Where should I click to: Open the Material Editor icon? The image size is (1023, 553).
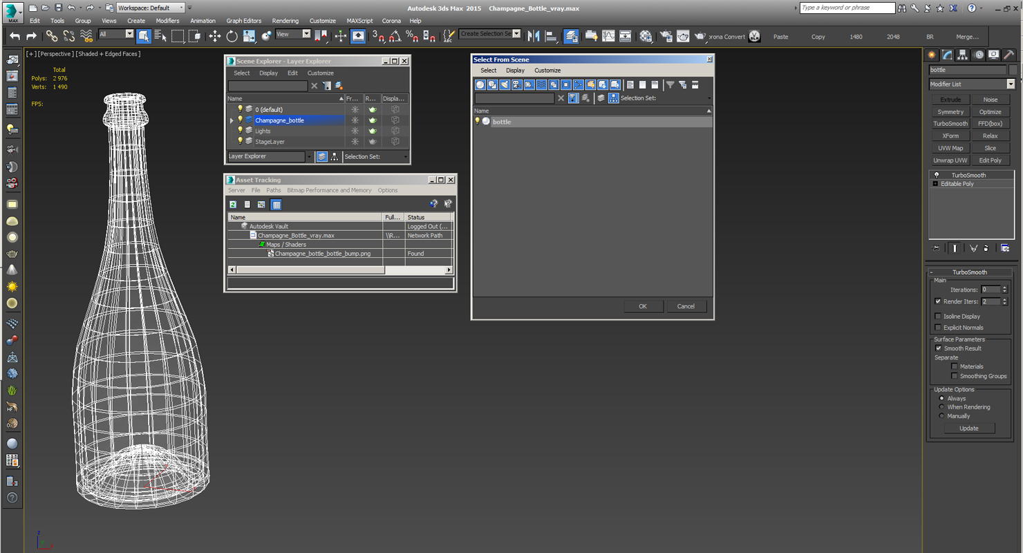click(x=646, y=36)
